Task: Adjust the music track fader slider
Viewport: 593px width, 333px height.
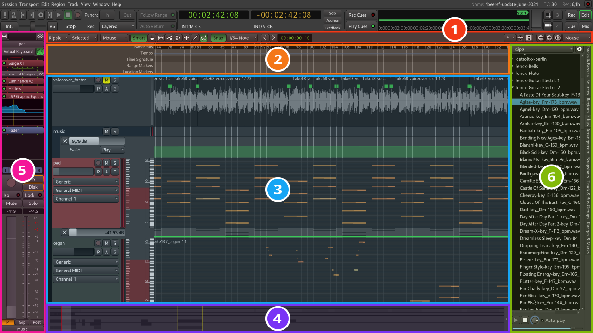Action: click(x=97, y=141)
